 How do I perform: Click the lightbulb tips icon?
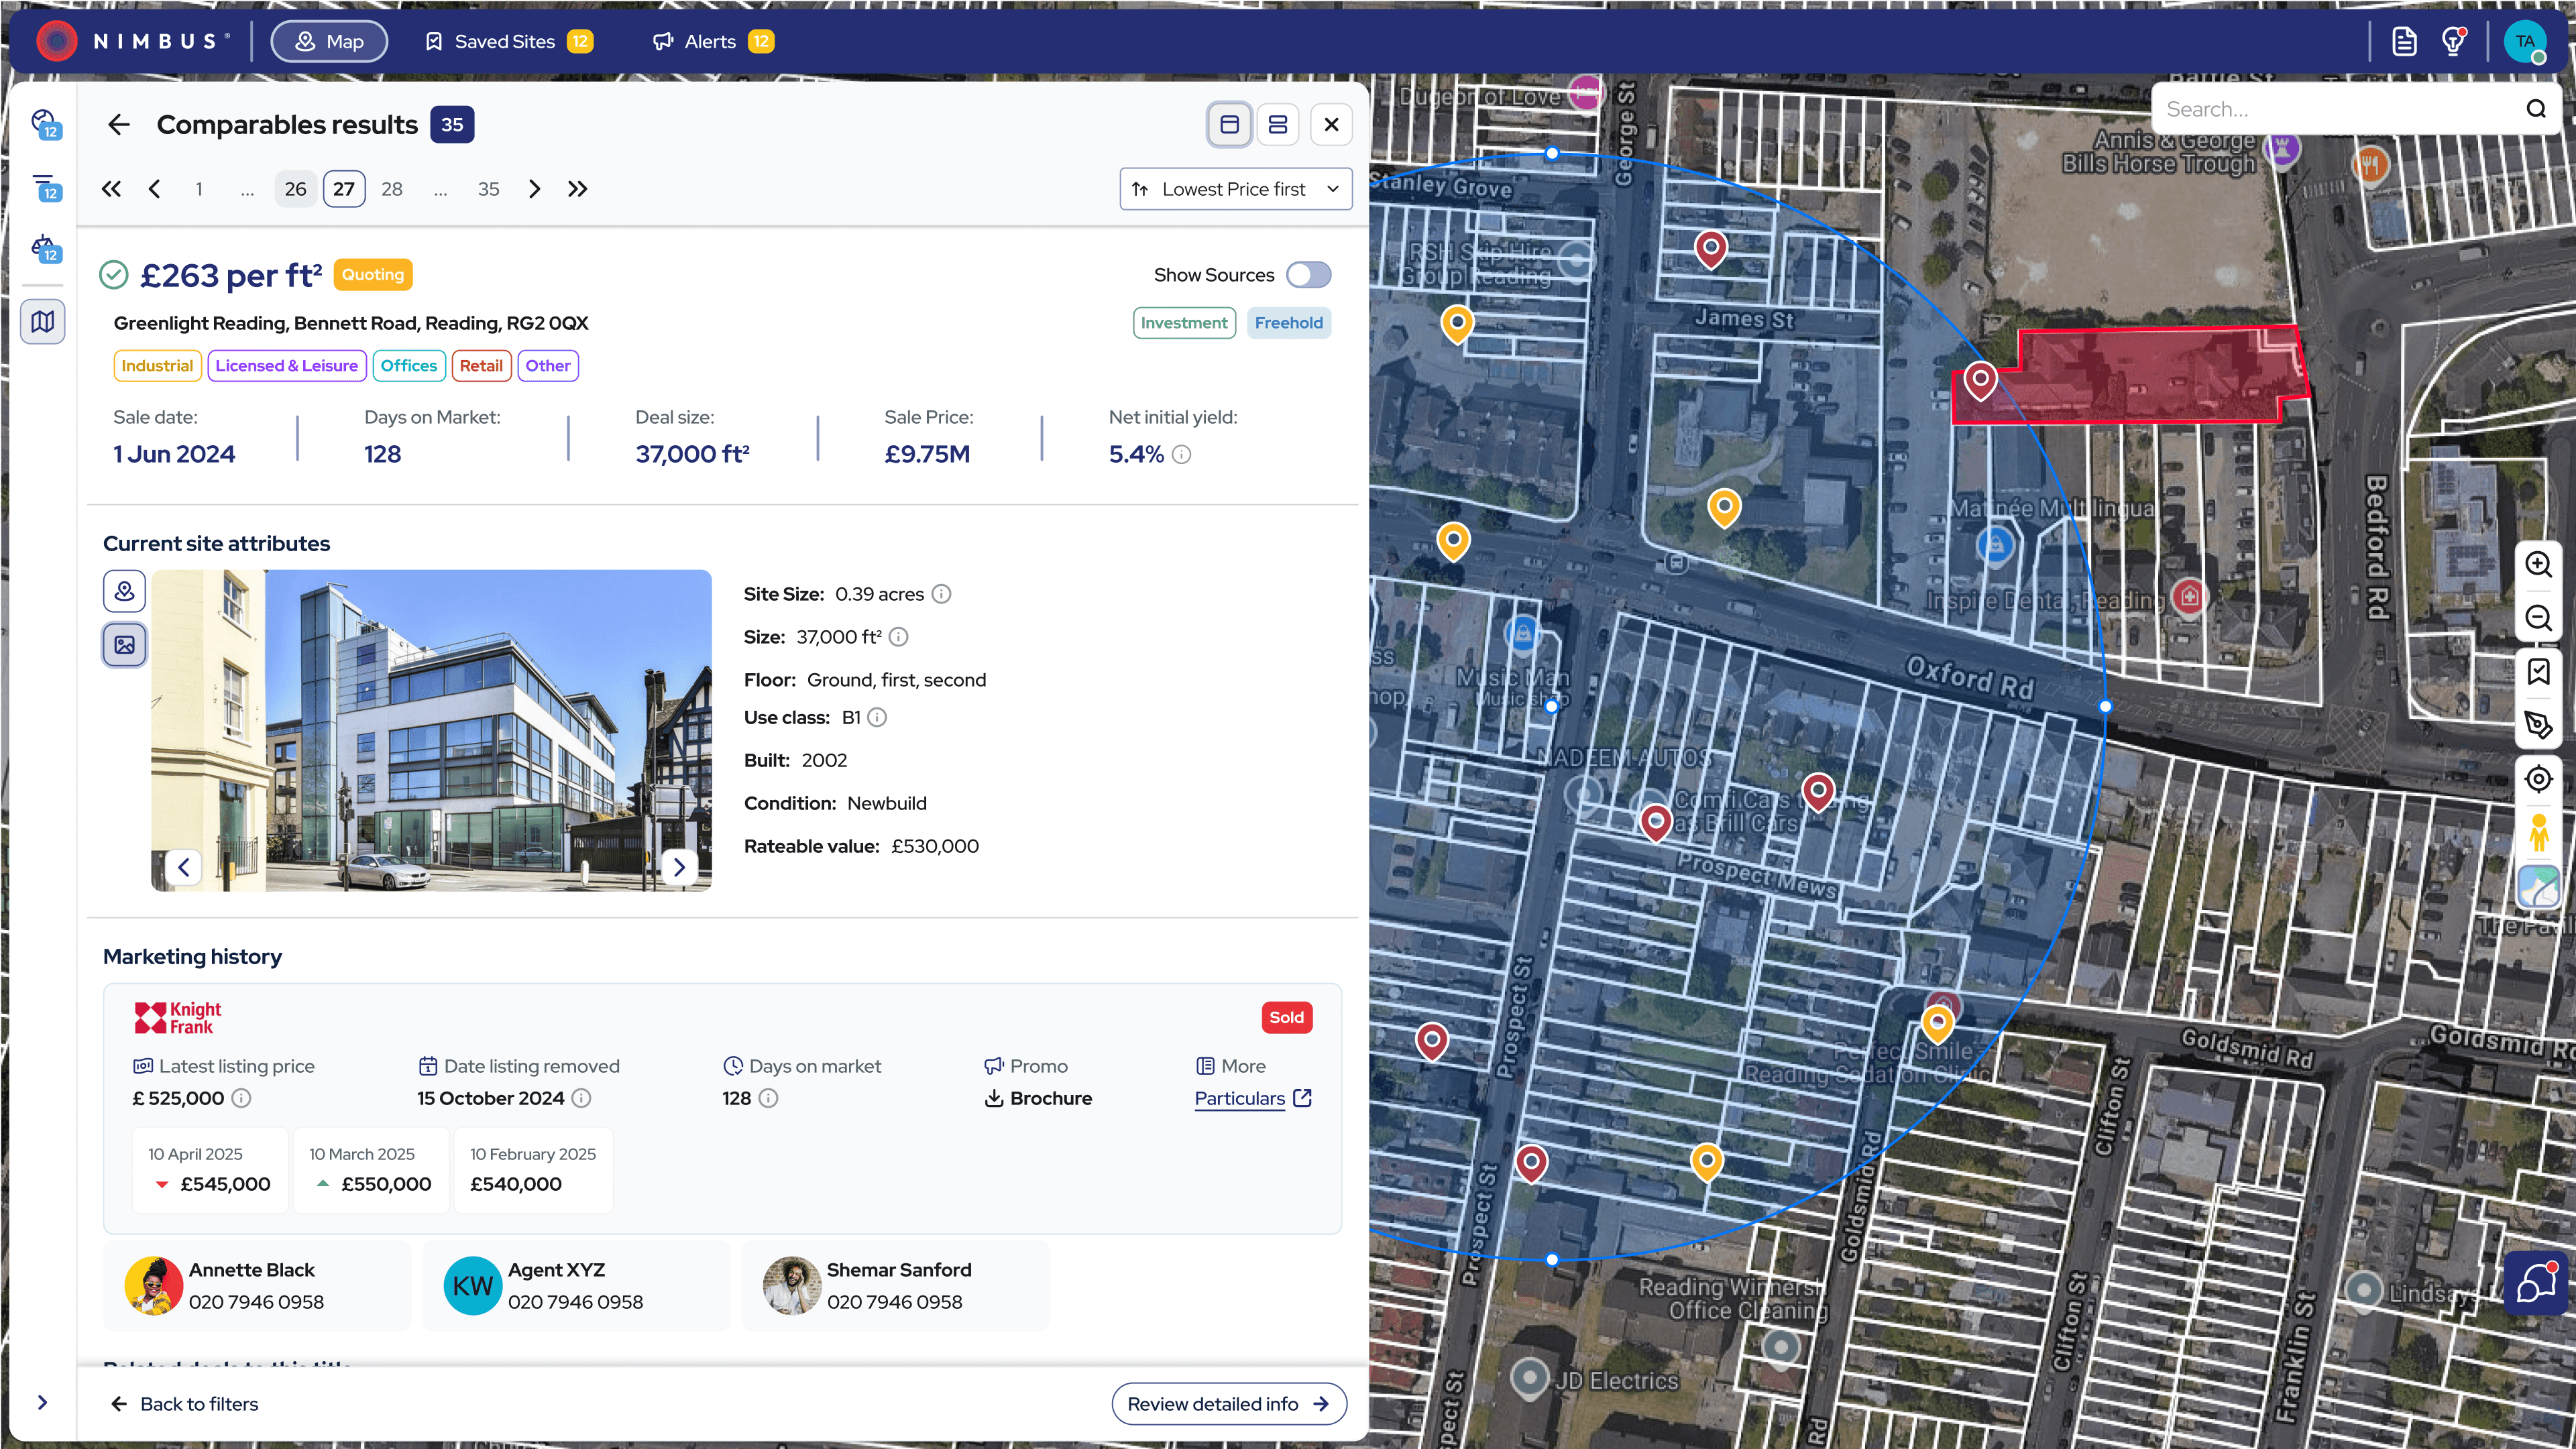[2453, 41]
